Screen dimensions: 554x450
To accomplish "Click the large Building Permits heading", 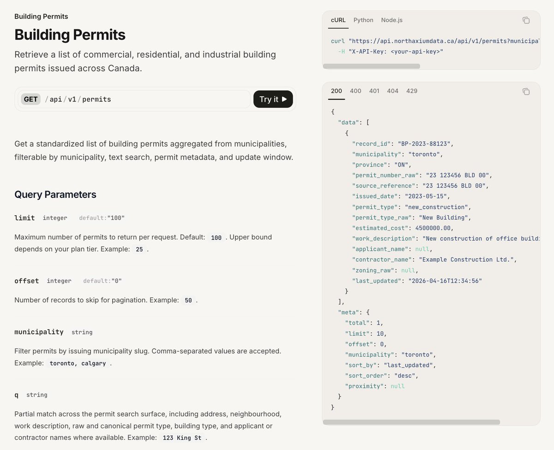I will (x=70, y=35).
